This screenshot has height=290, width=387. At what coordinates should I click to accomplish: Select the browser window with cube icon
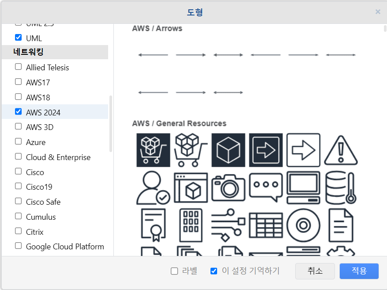coord(191,187)
